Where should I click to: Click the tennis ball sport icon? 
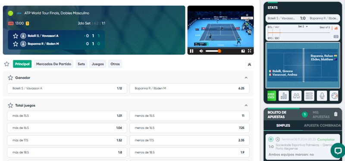(x=10, y=13)
